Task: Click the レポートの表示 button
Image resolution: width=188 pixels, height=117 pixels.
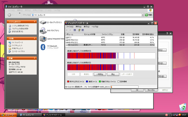Action: (127, 74)
